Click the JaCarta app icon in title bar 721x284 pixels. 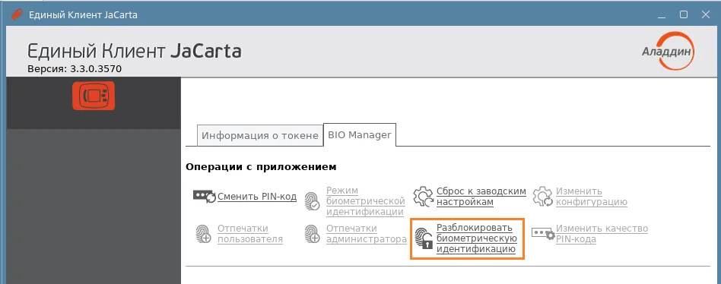(x=17, y=14)
